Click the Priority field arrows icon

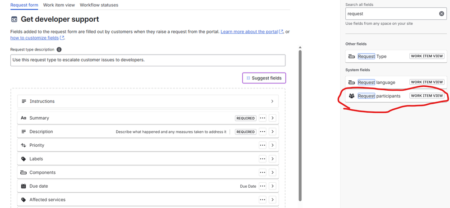[x=23, y=145]
